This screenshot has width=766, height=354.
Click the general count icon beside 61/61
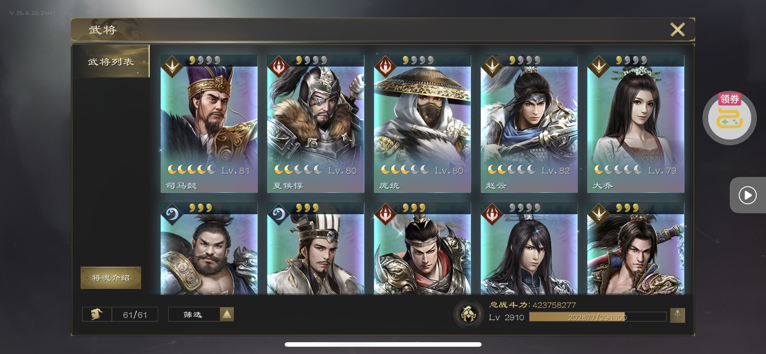[x=97, y=314]
